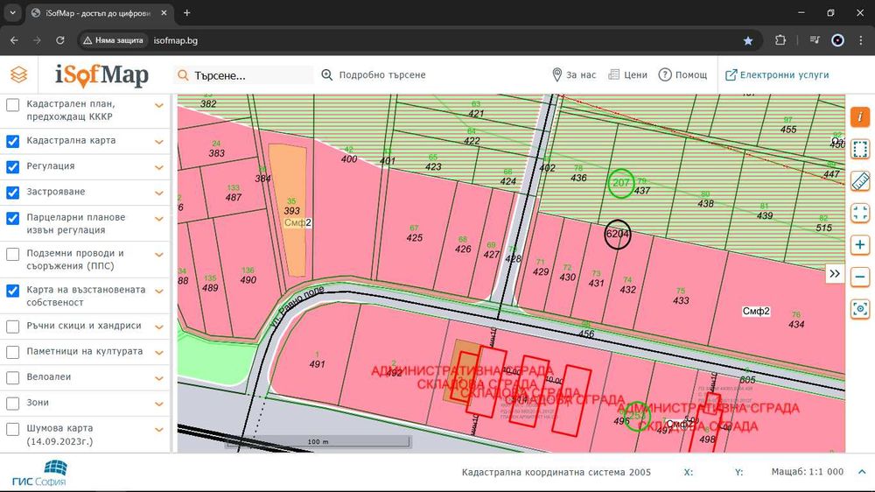Click the iSofMap logo
Viewport: 875px width, 492px height.
pos(101,74)
